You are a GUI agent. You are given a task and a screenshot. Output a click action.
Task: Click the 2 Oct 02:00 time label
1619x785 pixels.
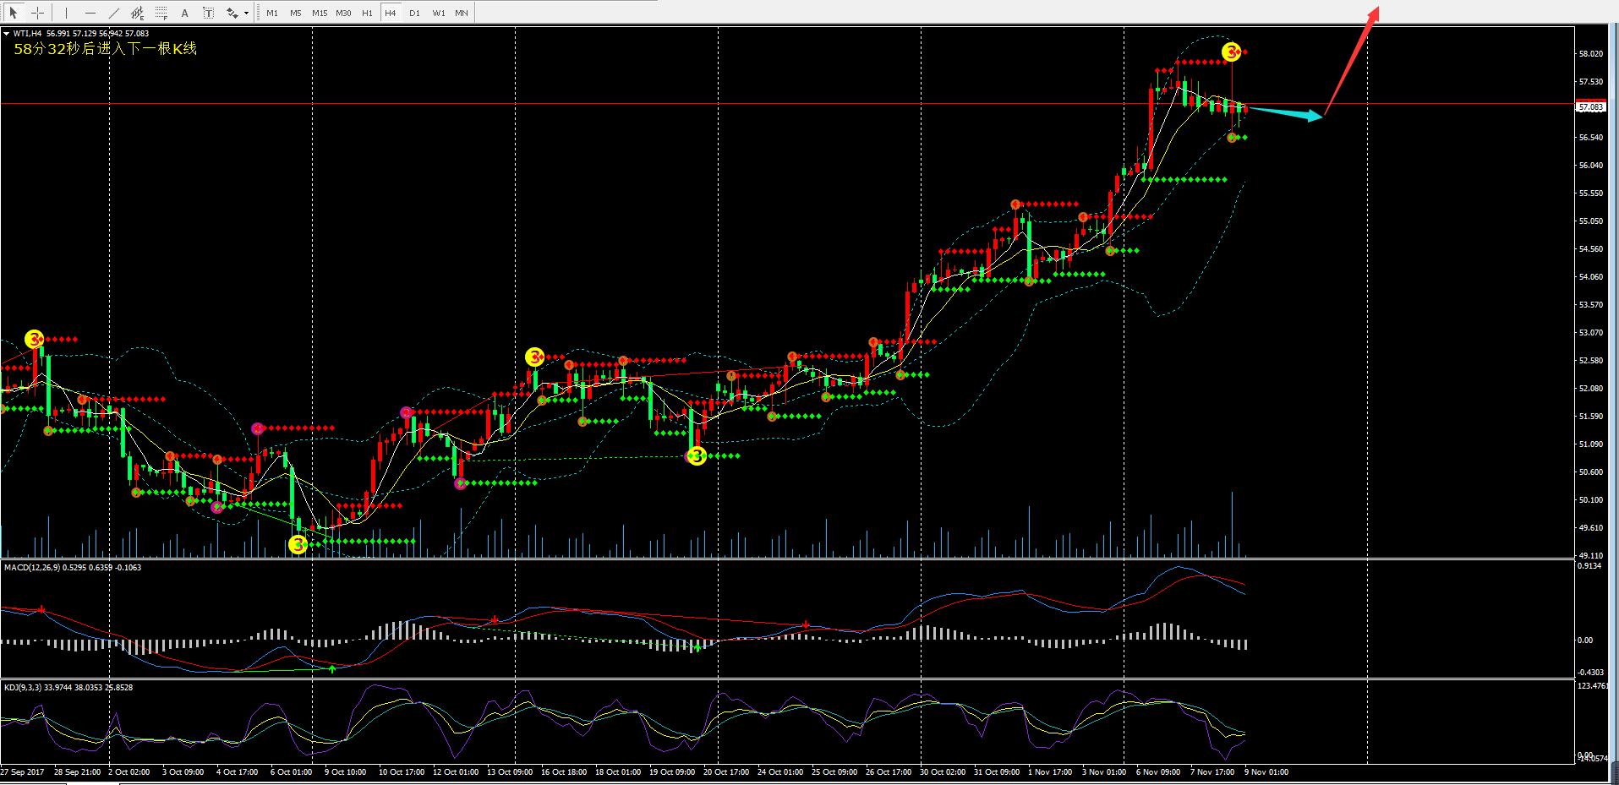pos(129,772)
